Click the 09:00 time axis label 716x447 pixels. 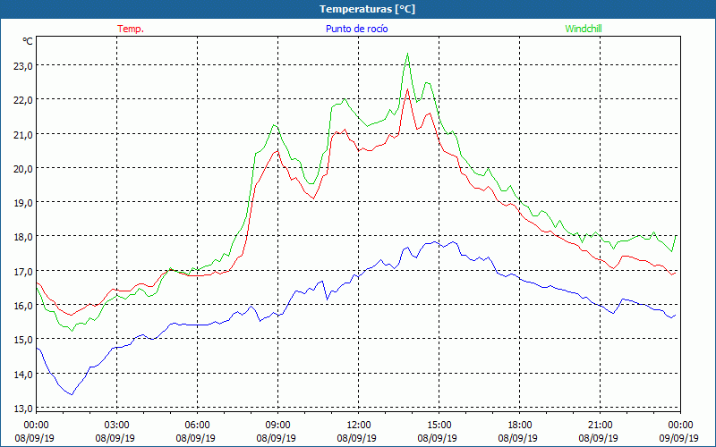[x=277, y=426]
